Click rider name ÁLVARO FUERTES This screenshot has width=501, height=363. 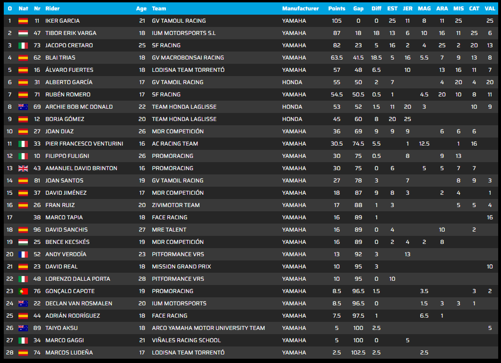point(69,70)
